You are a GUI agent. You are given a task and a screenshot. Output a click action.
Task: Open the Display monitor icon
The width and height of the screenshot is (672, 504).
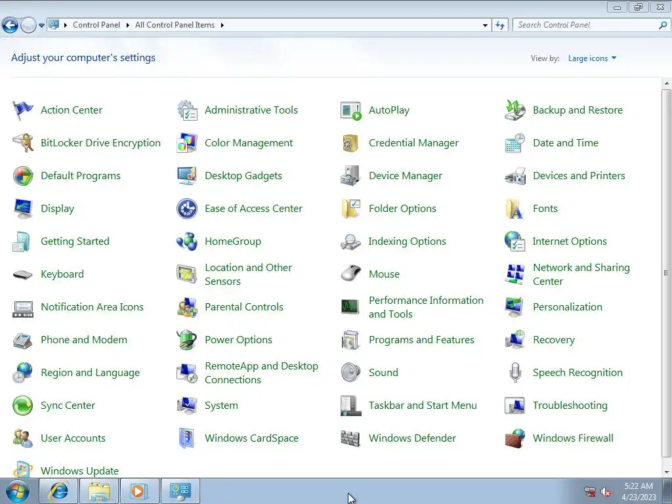23,209
